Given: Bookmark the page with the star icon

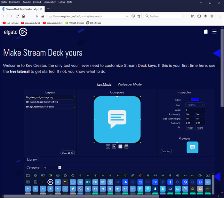Looking at the screenshot, I should [x=139, y=16].
